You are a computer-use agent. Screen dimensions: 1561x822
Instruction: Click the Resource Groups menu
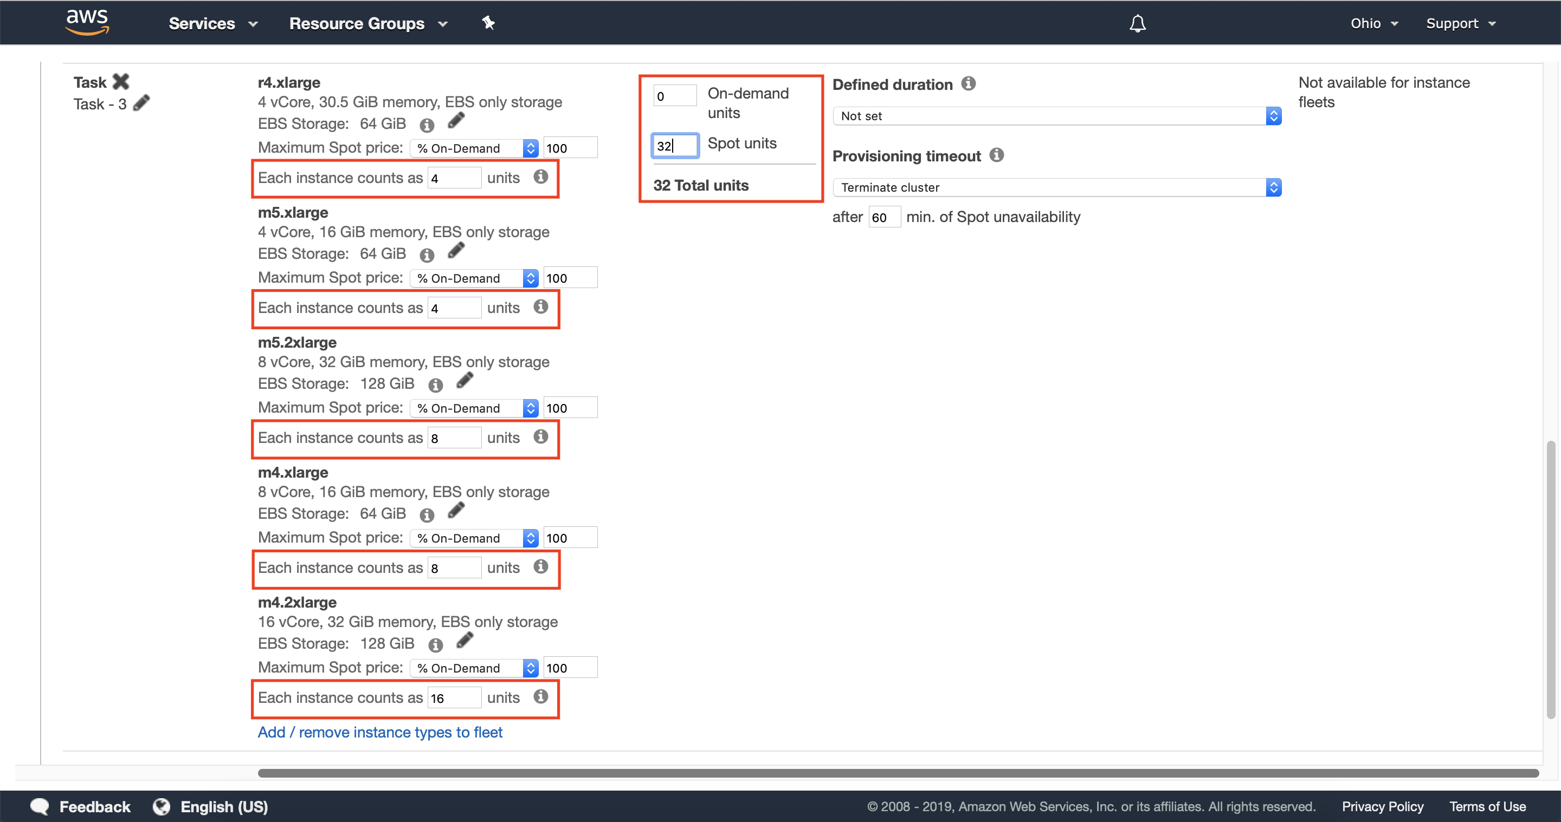click(367, 23)
